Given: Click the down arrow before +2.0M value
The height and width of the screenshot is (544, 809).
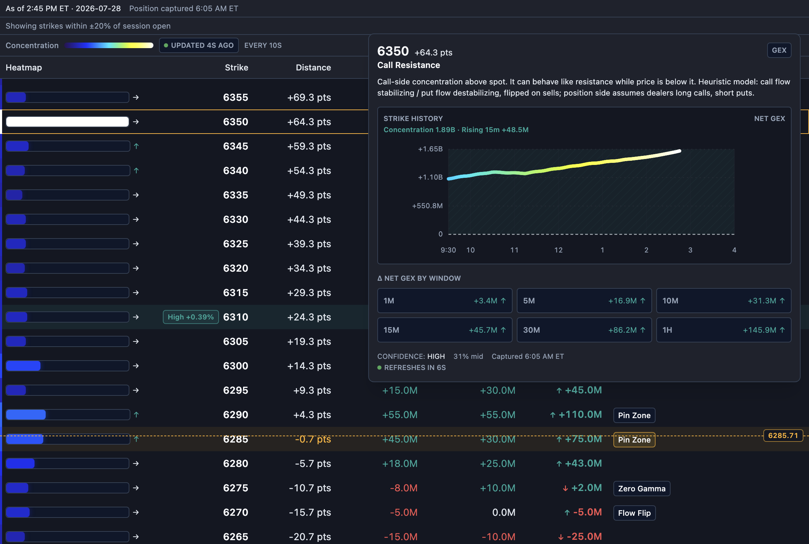Looking at the screenshot, I should click(x=565, y=488).
